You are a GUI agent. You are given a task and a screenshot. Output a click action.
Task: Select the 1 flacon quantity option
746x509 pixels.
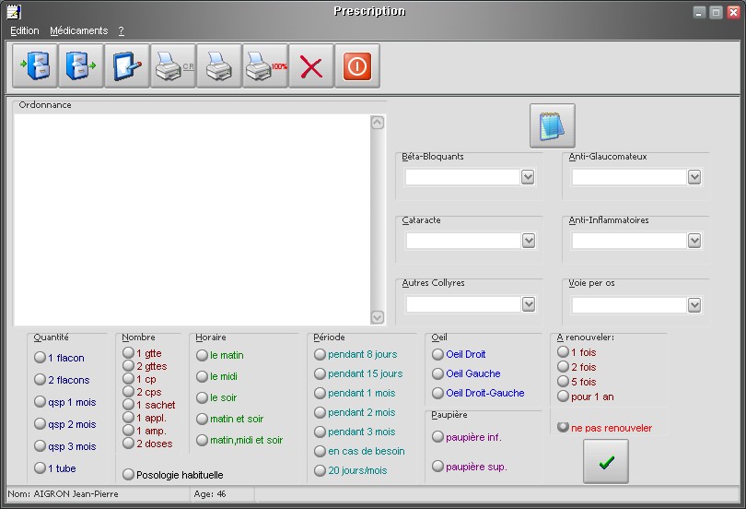tap(60, 358)
